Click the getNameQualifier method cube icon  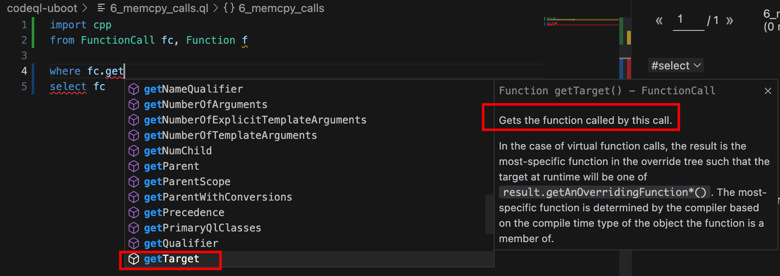click(x=134, y=89)
